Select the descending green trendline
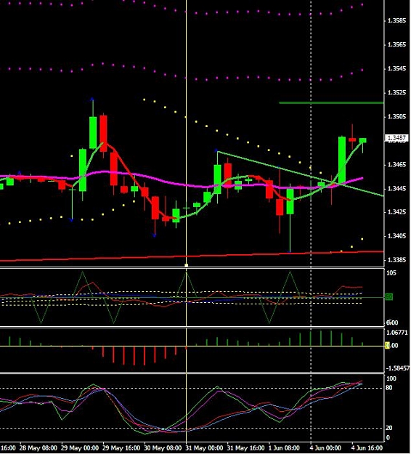Screen dimensions: 411x454 tap(301, 174)
